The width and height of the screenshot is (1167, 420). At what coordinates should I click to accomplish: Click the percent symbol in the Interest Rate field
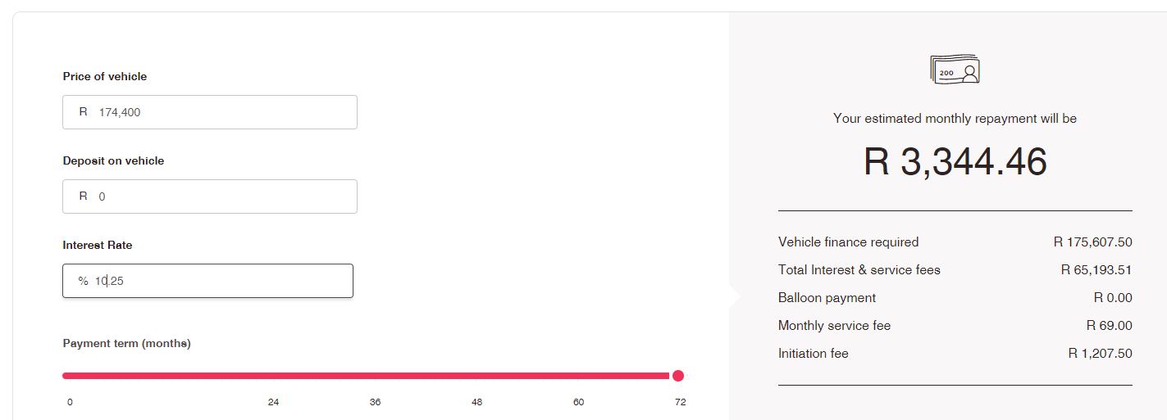[83, 281]
